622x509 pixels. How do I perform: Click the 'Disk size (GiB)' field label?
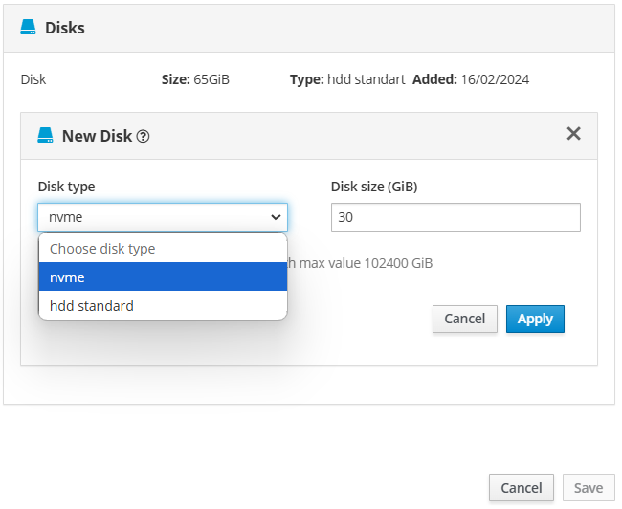374,187
